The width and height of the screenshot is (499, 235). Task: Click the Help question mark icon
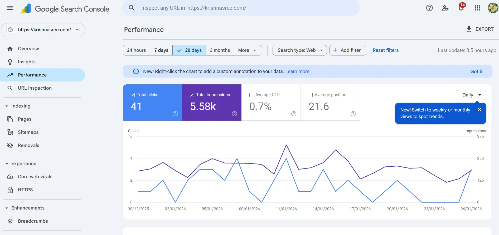[x=429, y=8]
